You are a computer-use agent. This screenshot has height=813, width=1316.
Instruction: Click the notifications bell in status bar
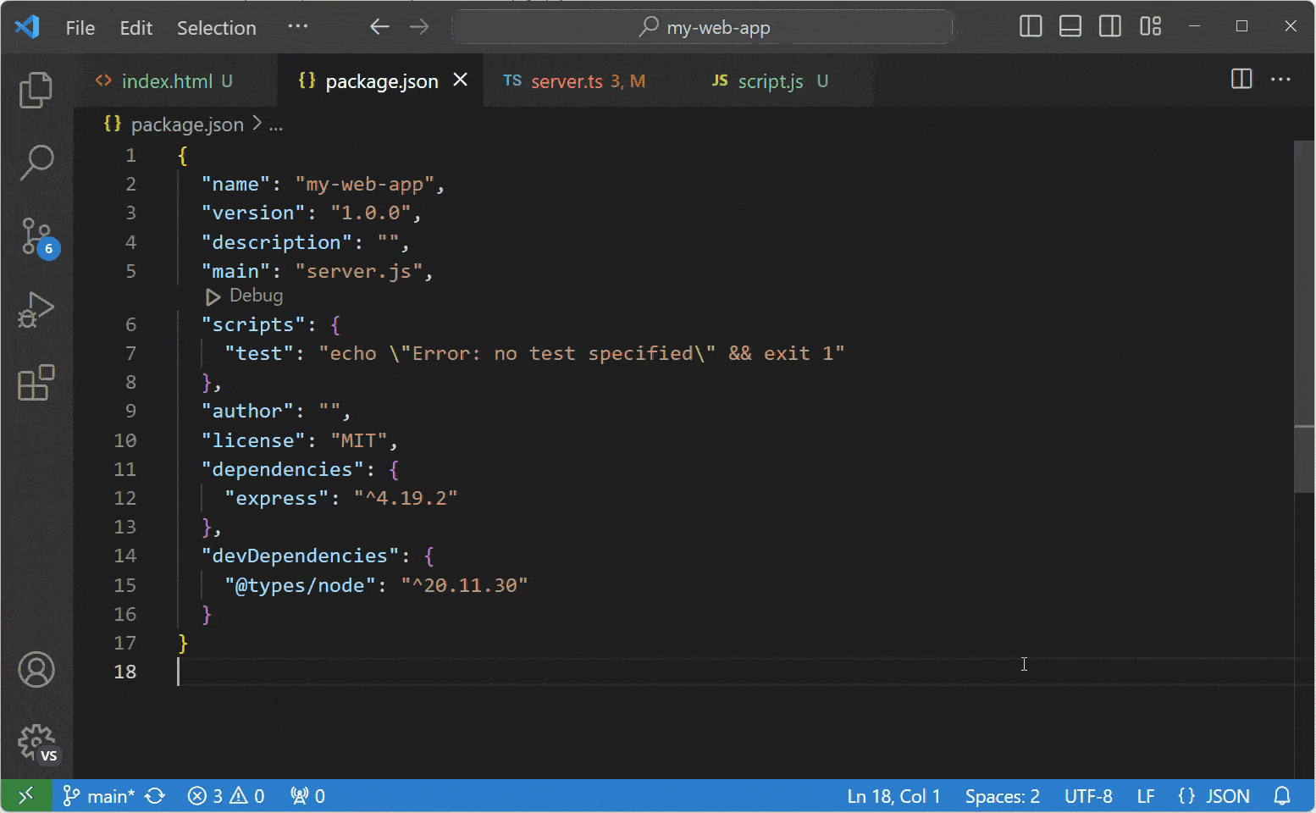pos(1282,796)
